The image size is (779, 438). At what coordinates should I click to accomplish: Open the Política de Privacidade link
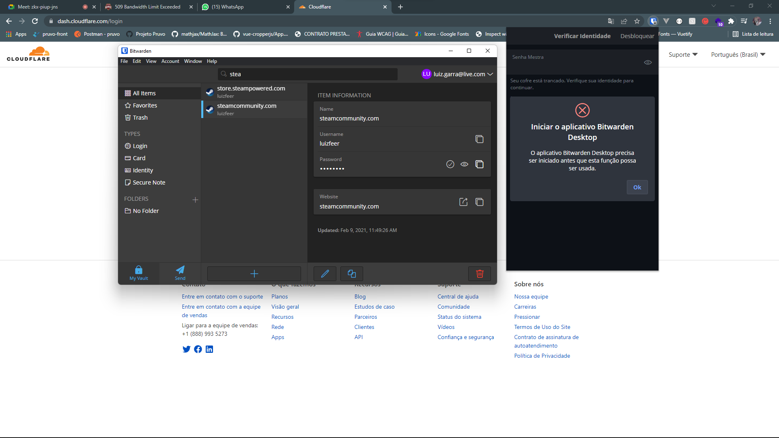tap(542, 355)
